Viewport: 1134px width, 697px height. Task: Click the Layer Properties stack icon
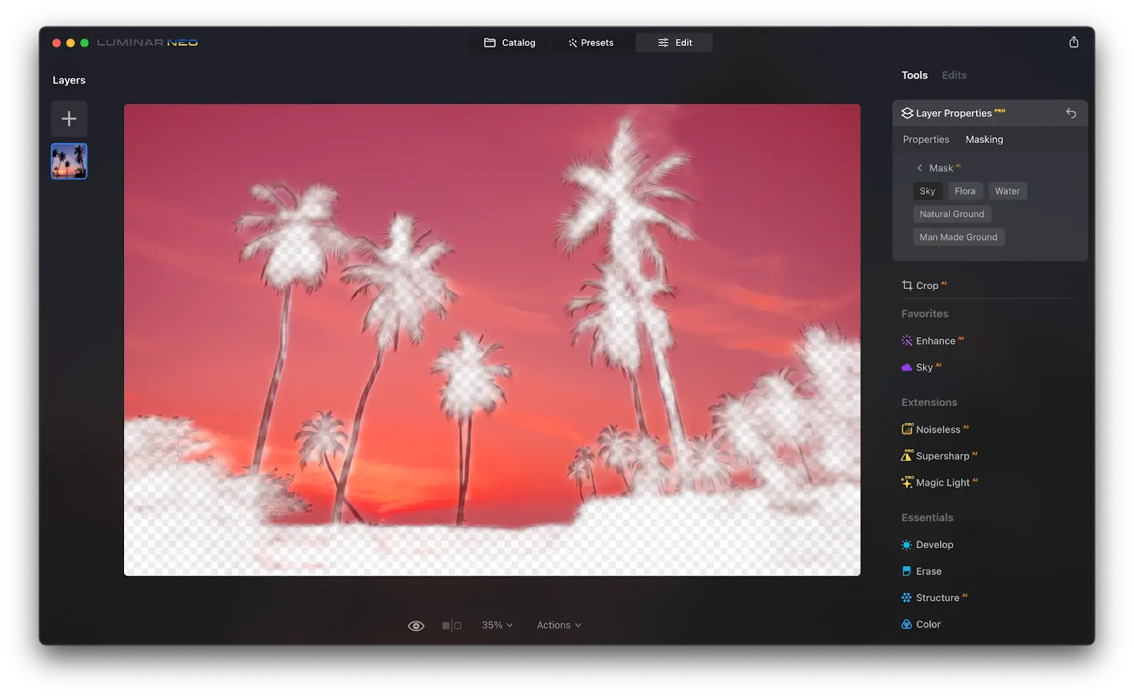(x=906, y=113)
